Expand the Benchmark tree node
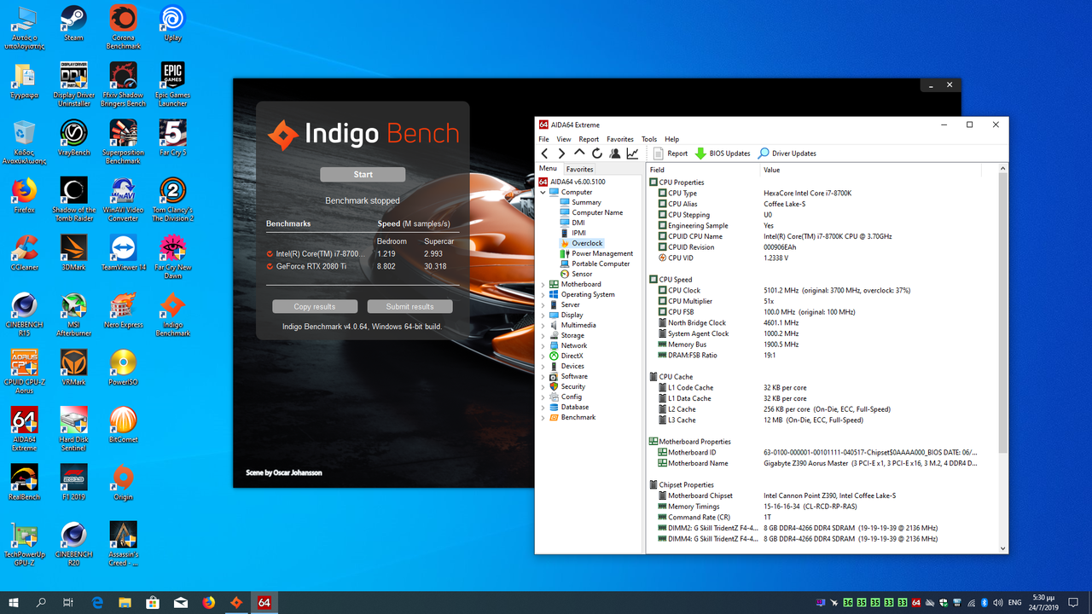The height and width of the screenshot is (614, 1092). point(543,417)
